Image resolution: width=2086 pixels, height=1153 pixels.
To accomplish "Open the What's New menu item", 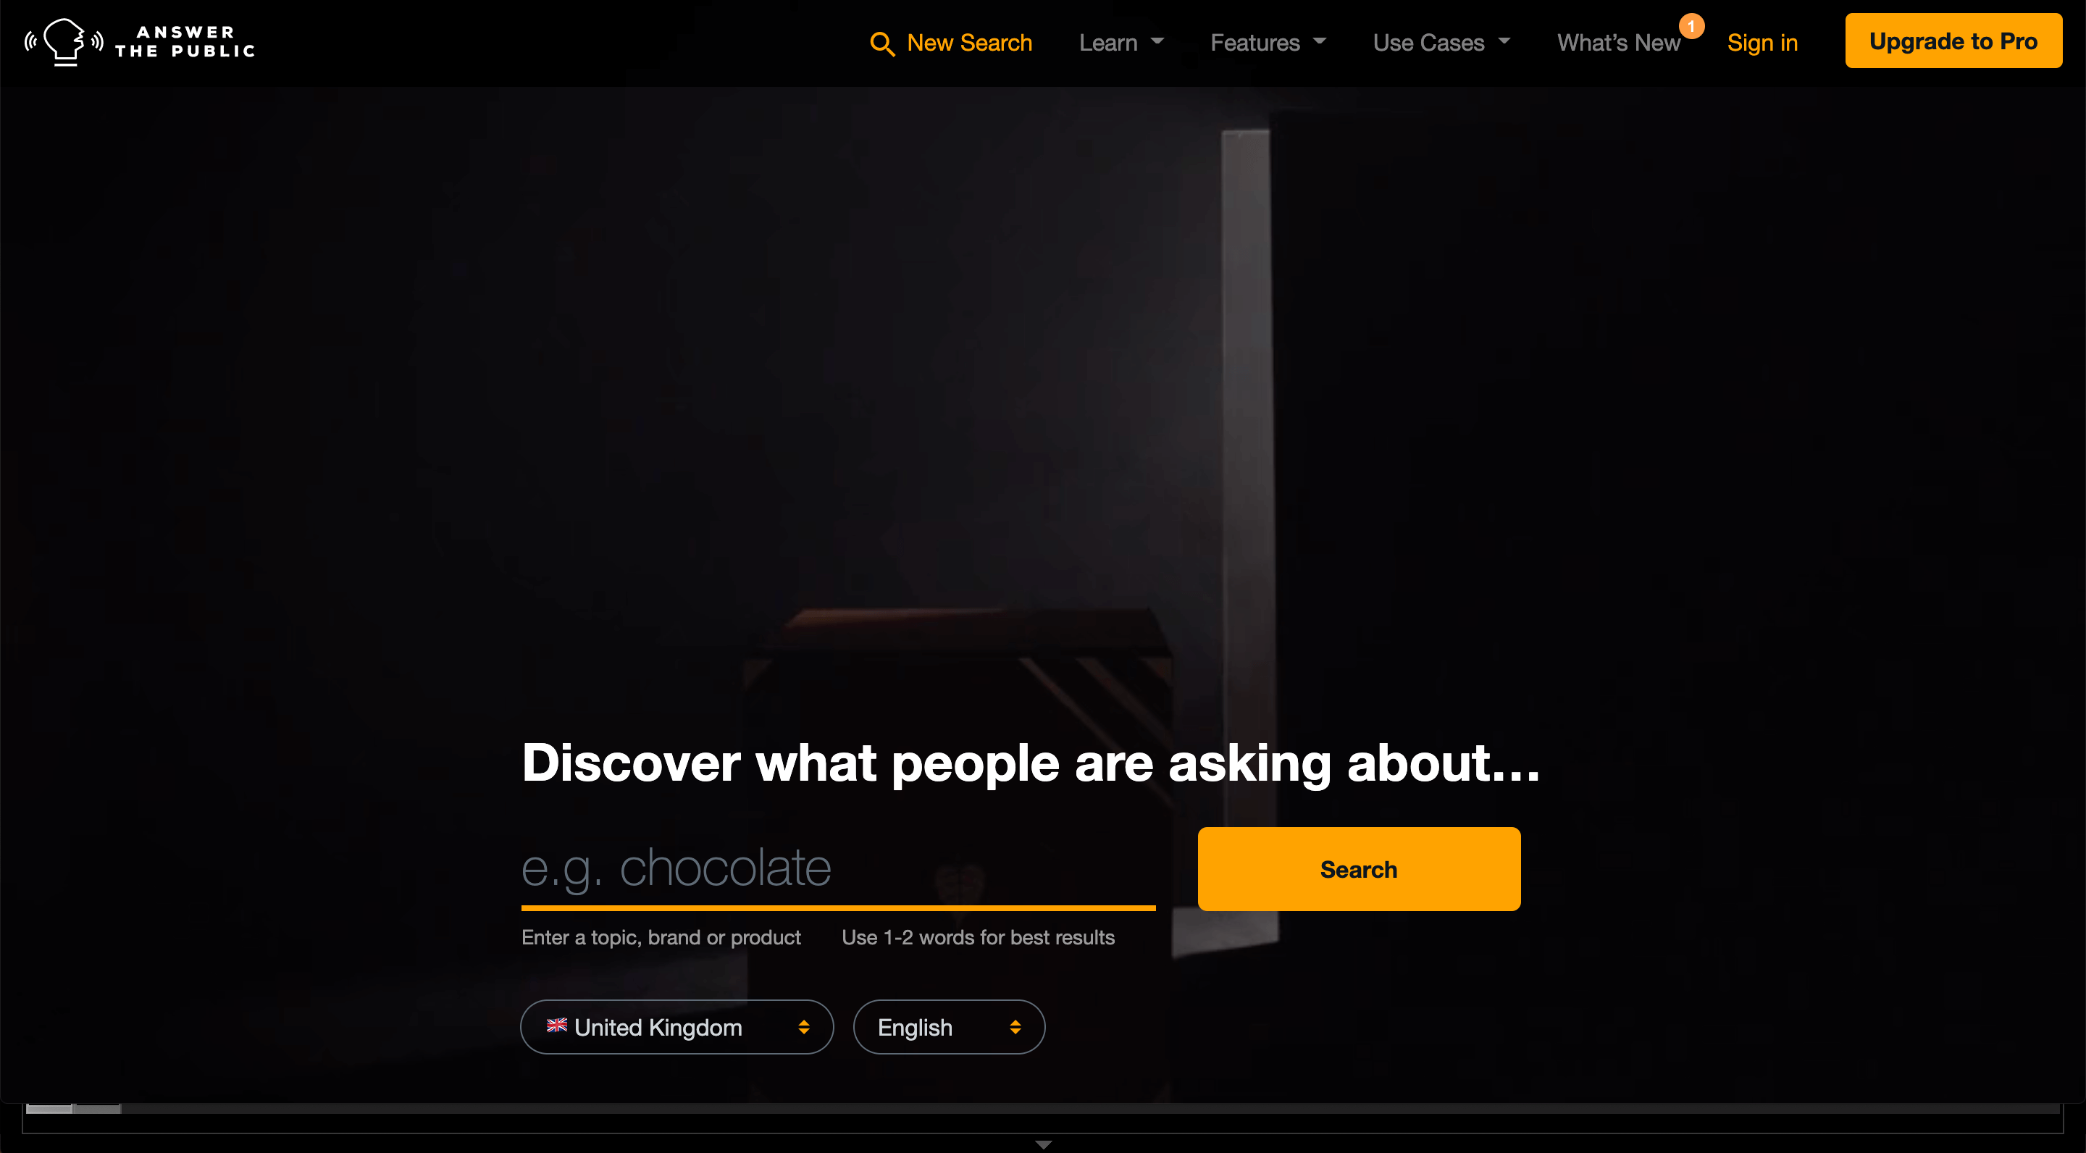I will pos(1618,42).
